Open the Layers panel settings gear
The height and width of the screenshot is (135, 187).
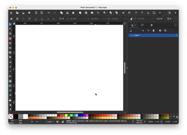160,31
